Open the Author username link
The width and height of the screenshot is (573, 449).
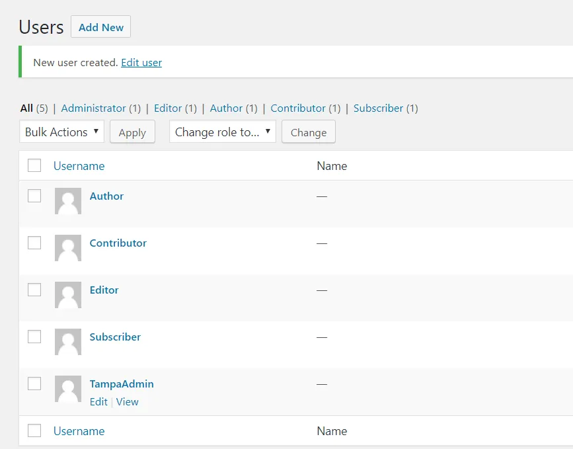coord(106,196)
